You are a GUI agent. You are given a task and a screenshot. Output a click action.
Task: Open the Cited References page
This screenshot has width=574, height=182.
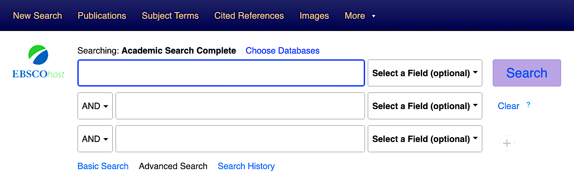[249, 16]
